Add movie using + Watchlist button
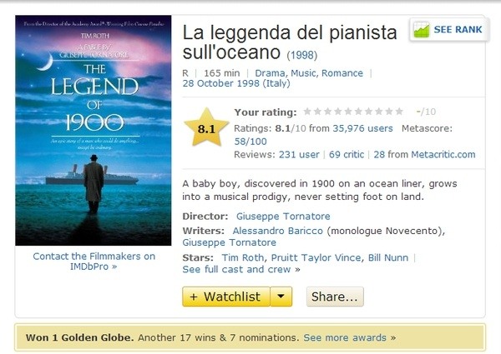501x354 pixels. (226, 297)
